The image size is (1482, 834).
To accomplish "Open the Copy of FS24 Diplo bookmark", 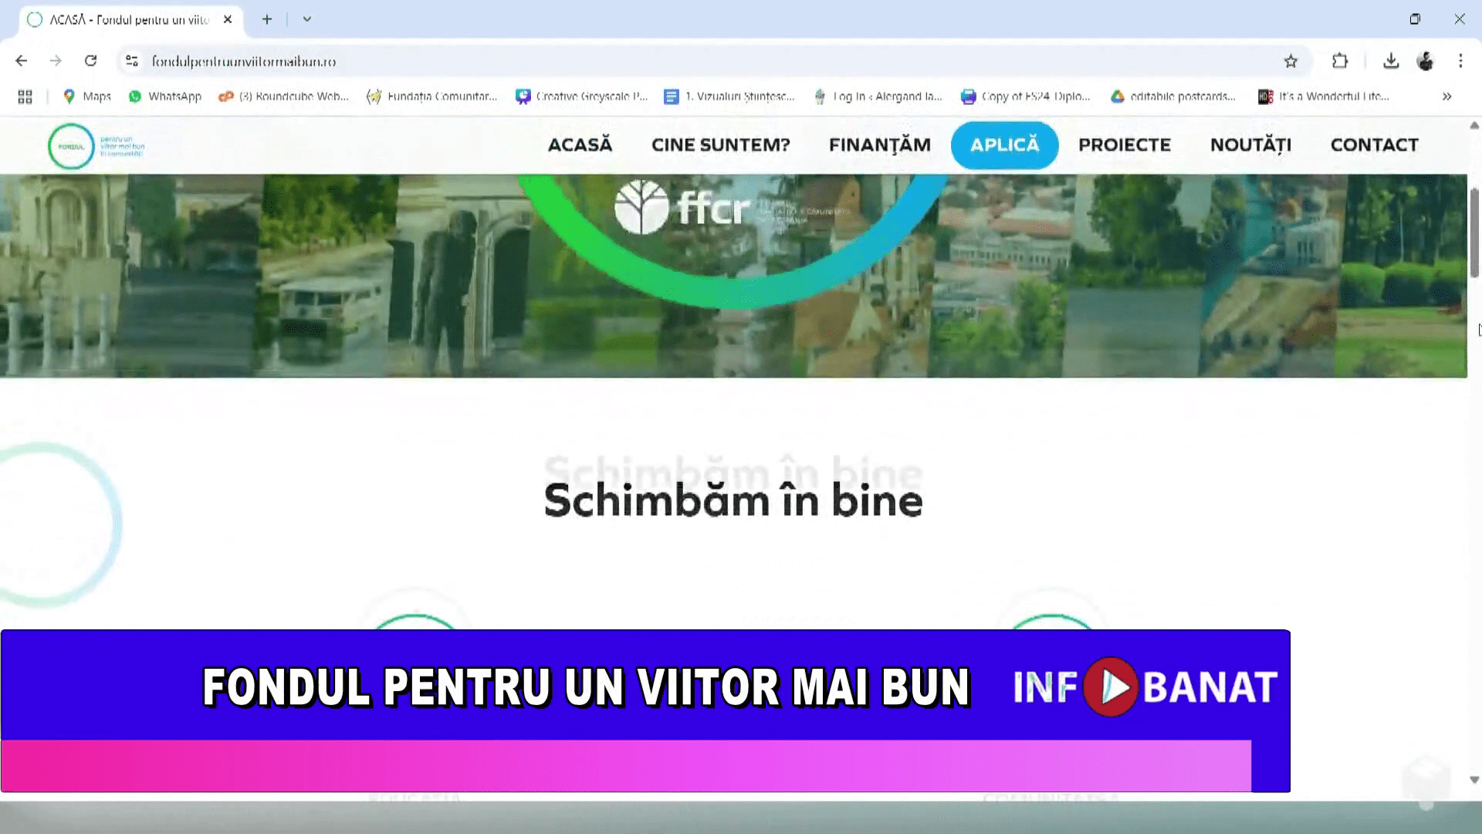I will 1026,97.
